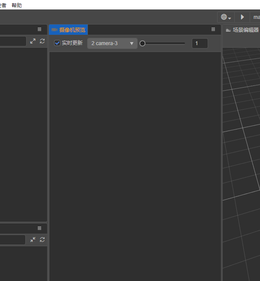
Task: Click the play preview button
Action: point(242,17)
